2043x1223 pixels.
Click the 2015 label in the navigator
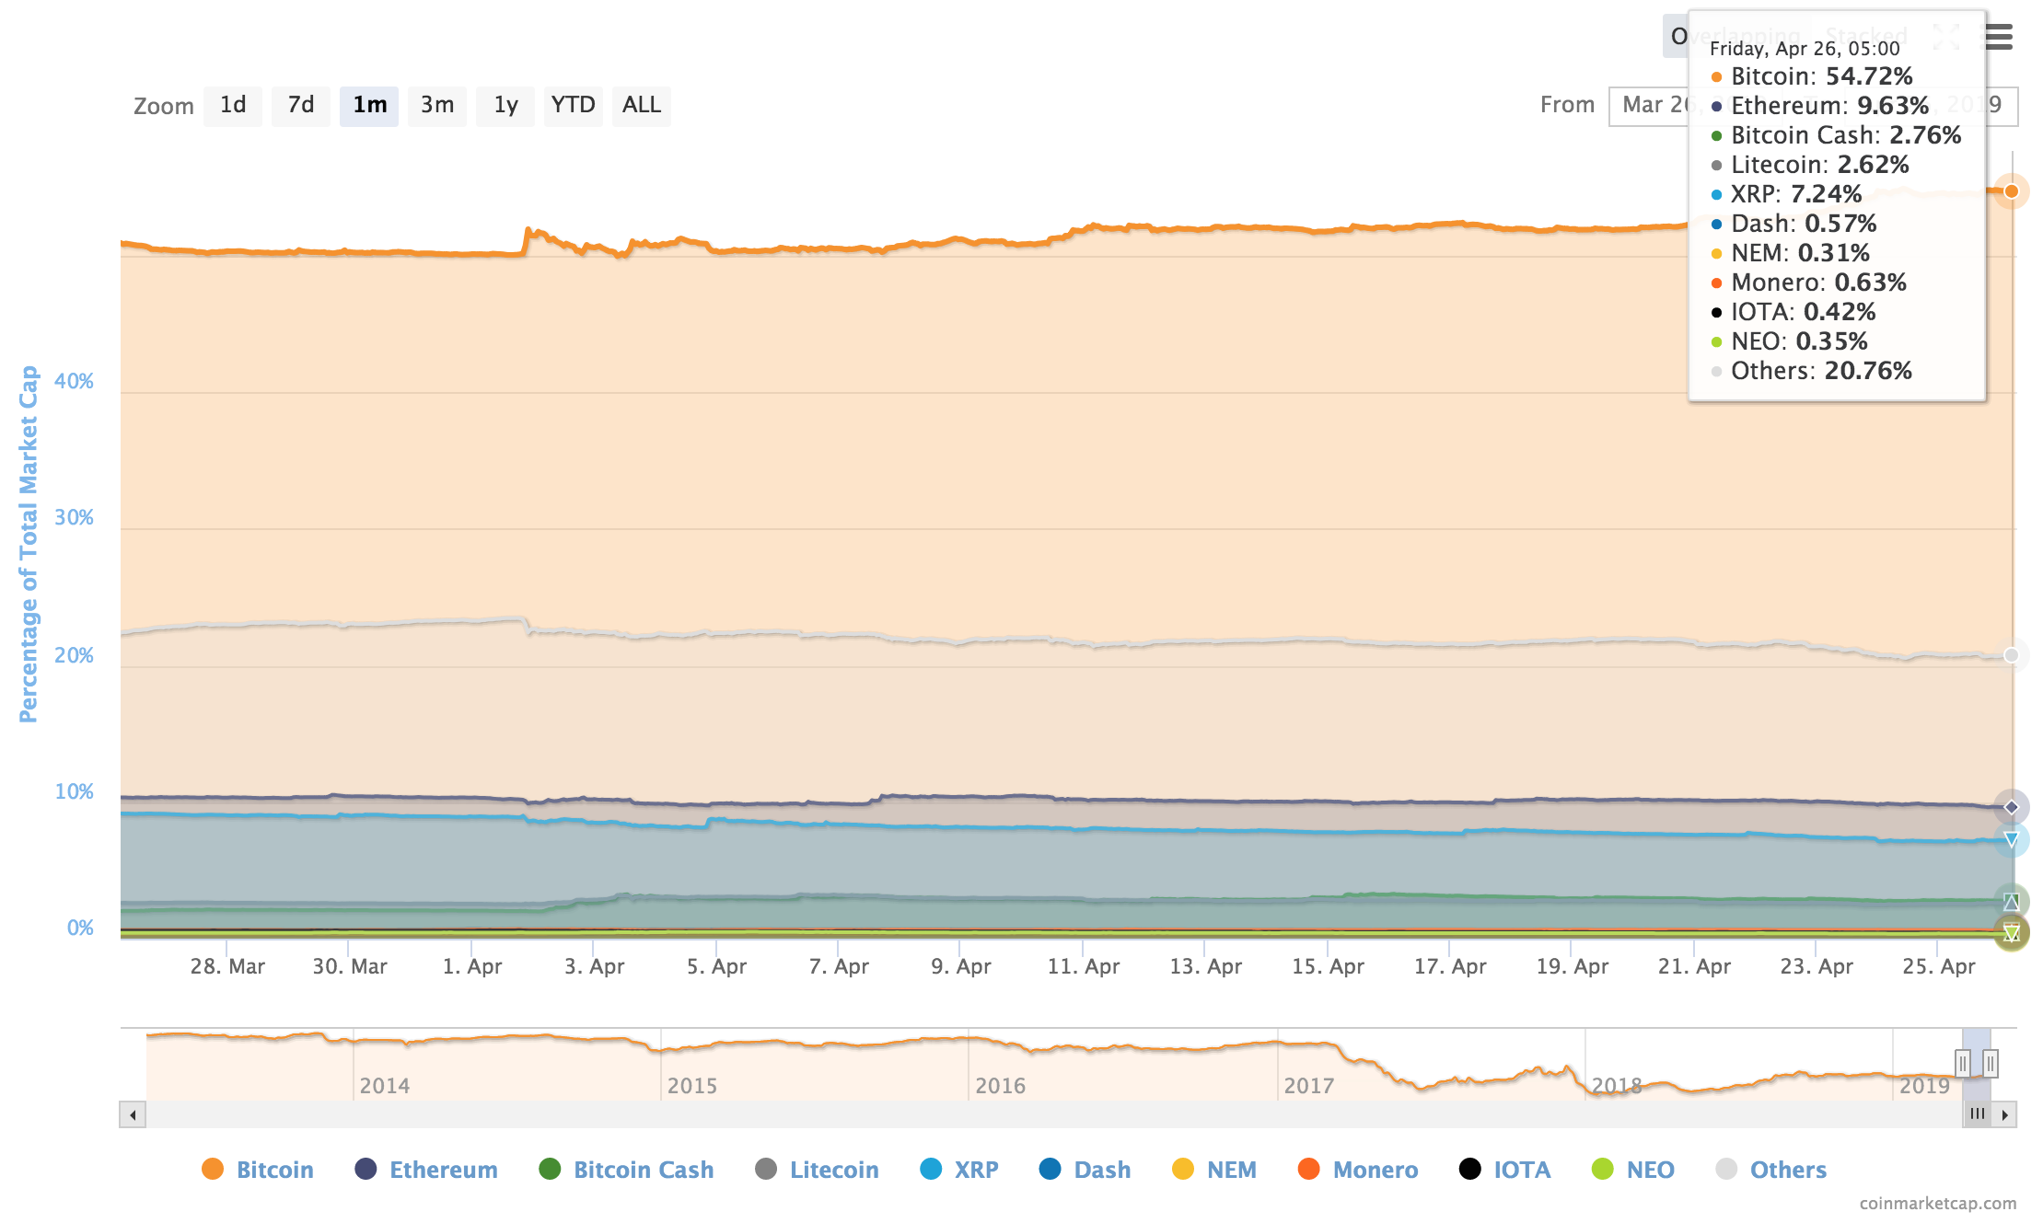pyautogui.click(x=692, y=1086)
